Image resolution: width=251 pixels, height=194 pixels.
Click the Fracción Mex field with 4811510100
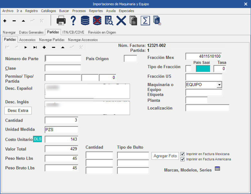(x=204, y=56)
